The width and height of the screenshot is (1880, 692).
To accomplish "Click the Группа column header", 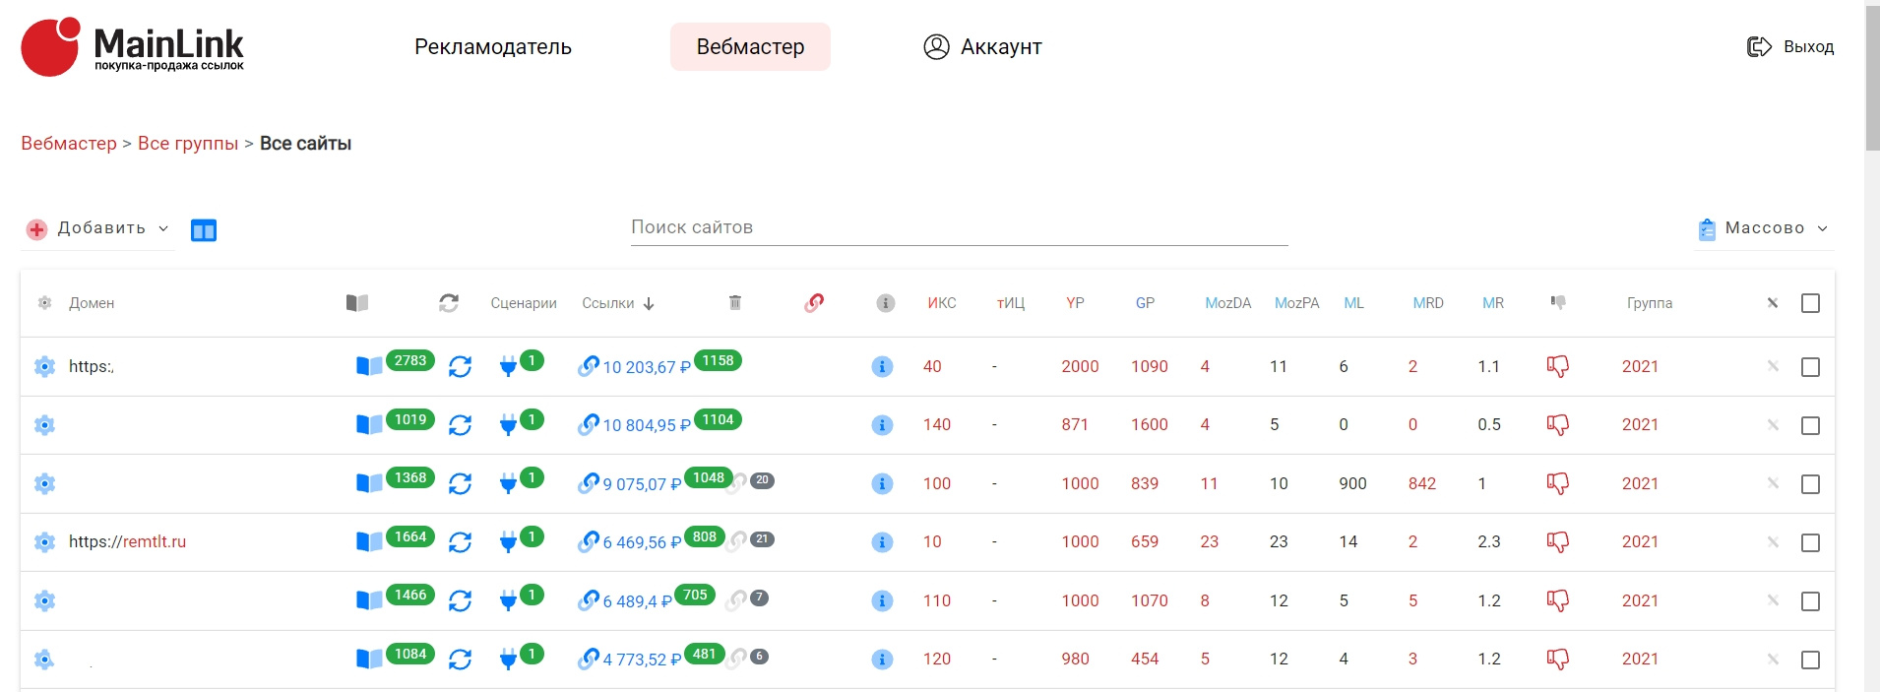I will click(x=1650, y=303).
